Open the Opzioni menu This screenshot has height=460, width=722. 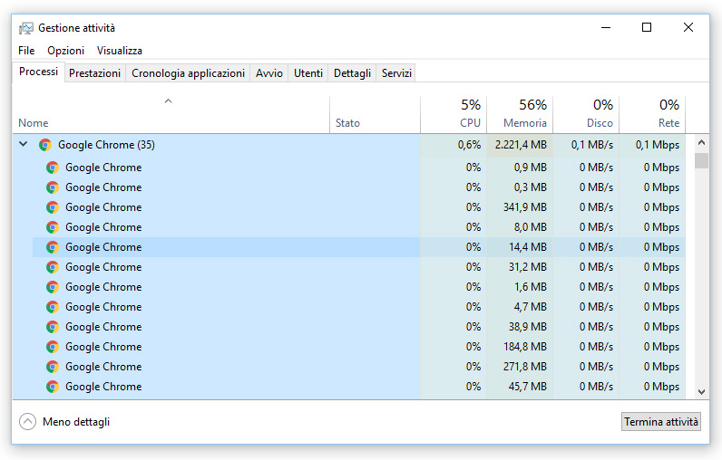pos(65,51)
